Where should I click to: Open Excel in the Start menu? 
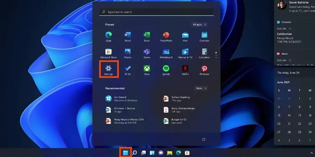147,37
